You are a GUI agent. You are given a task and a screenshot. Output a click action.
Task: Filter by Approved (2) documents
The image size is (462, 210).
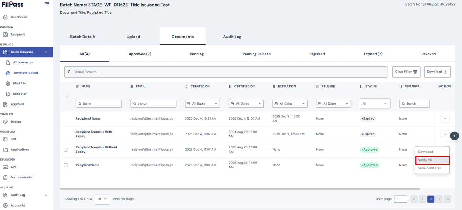[140, 54]
